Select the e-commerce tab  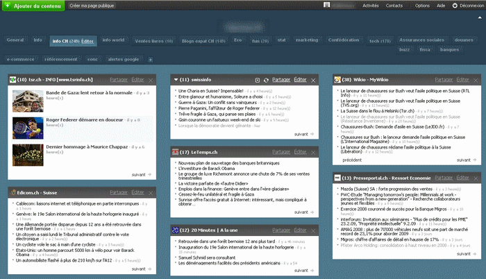click(x=20, y=59)
